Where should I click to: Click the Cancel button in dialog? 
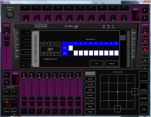(112, 64)
